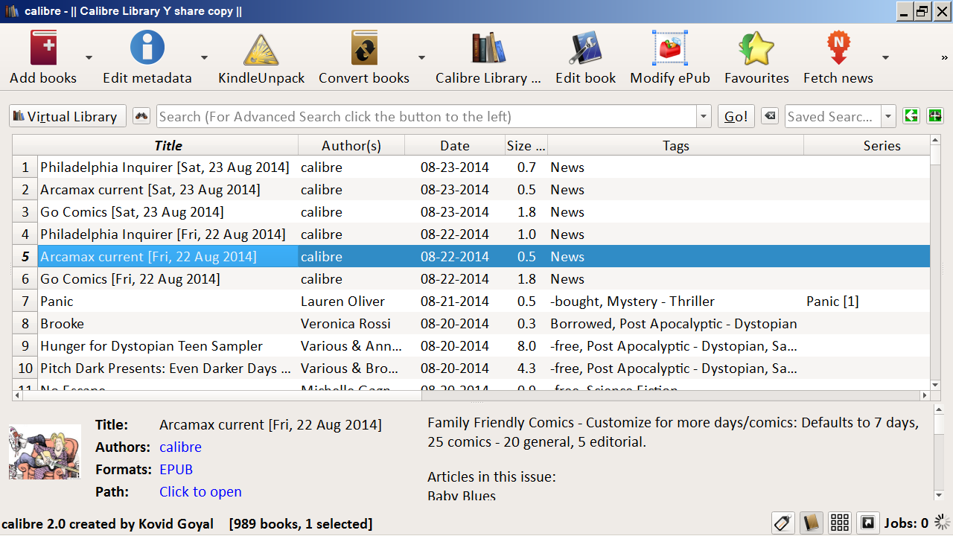Click the 'Panic [1]' series cell
The image size is (953, 536).
pos(867,301)
